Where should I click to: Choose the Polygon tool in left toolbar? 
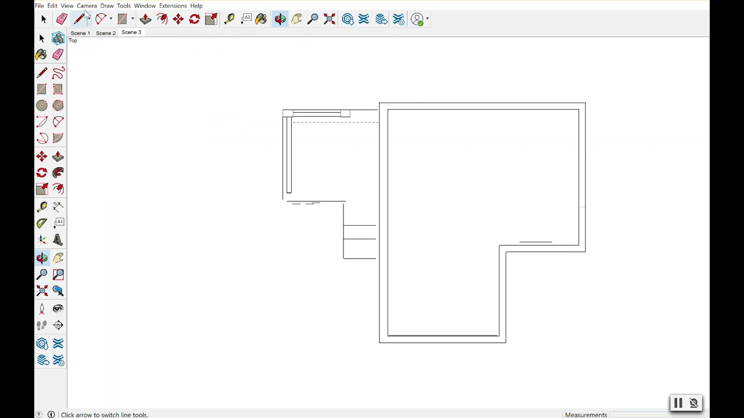(x=58, y=106)
